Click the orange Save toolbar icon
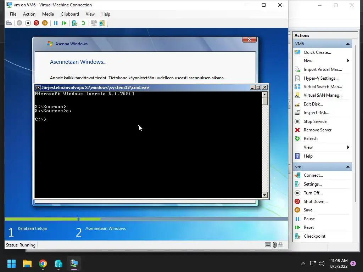 (45, 23)
